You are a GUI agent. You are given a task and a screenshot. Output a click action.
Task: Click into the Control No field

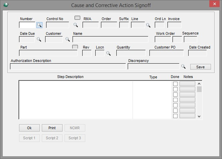[x=58, y=25]
